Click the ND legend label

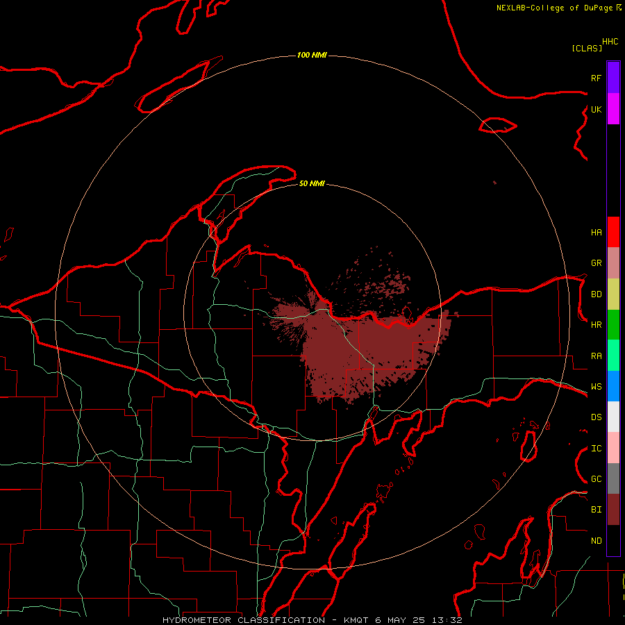(596, 541)
